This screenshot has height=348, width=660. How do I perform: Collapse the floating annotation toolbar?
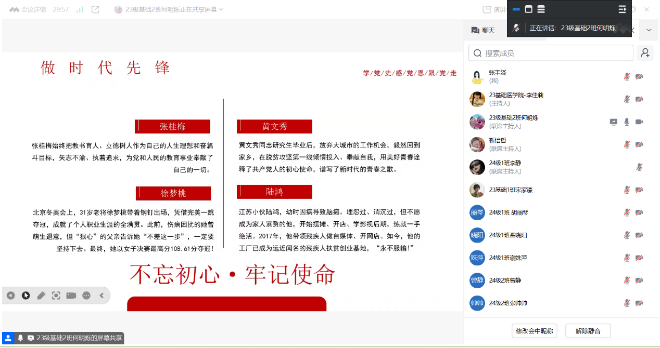tap(101, 296)
